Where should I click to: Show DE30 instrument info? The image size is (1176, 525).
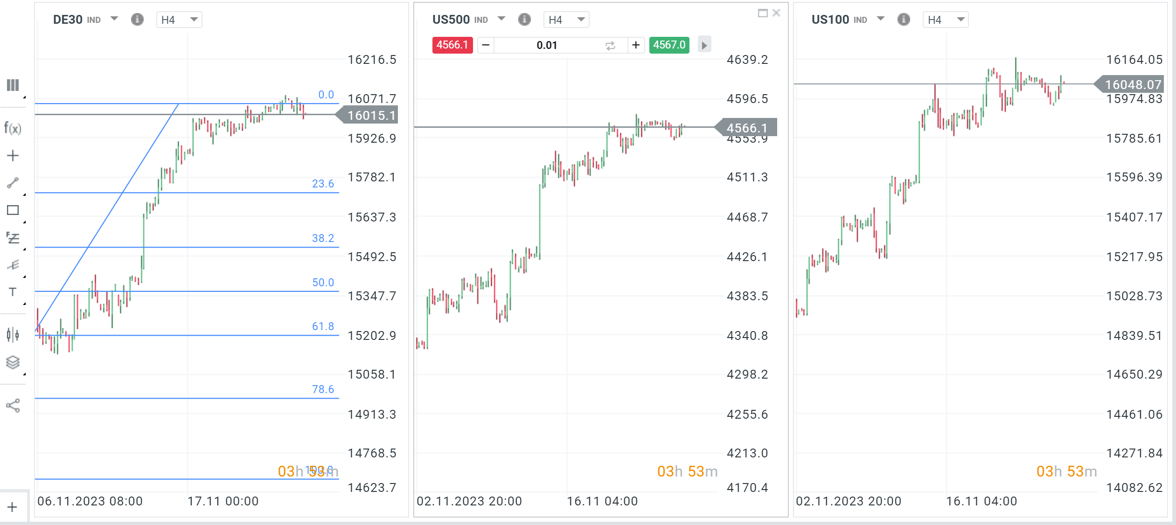pyautogui.click(x=137, y=20)
